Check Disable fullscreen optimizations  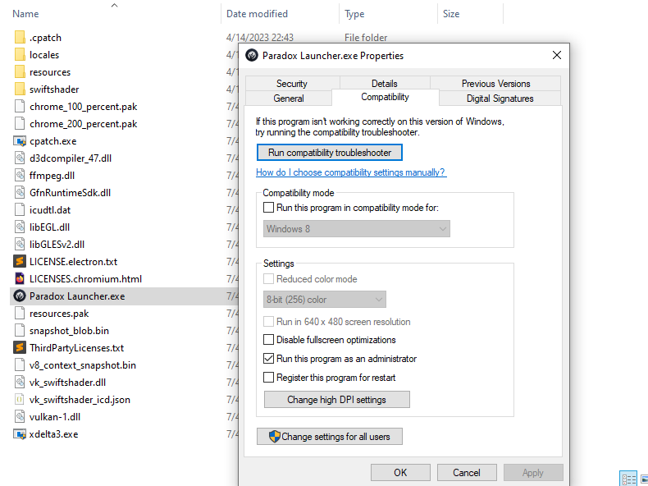[268, 340]
